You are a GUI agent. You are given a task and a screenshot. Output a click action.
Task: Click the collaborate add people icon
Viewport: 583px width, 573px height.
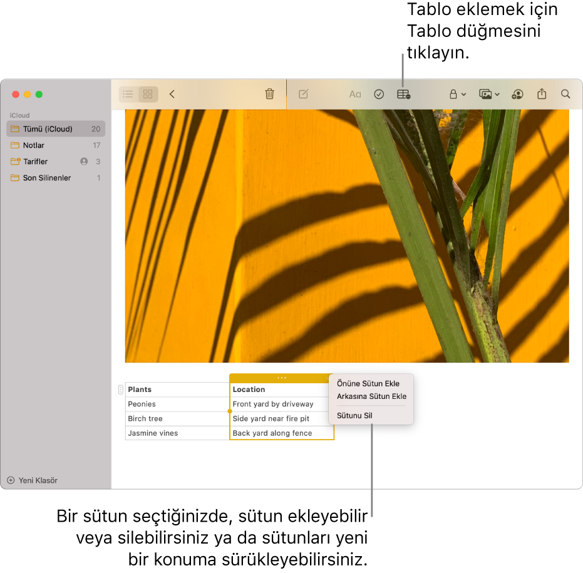point(517,94)
